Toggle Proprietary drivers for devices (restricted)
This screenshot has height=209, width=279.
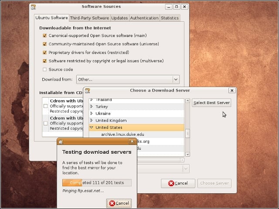(44, 52)
